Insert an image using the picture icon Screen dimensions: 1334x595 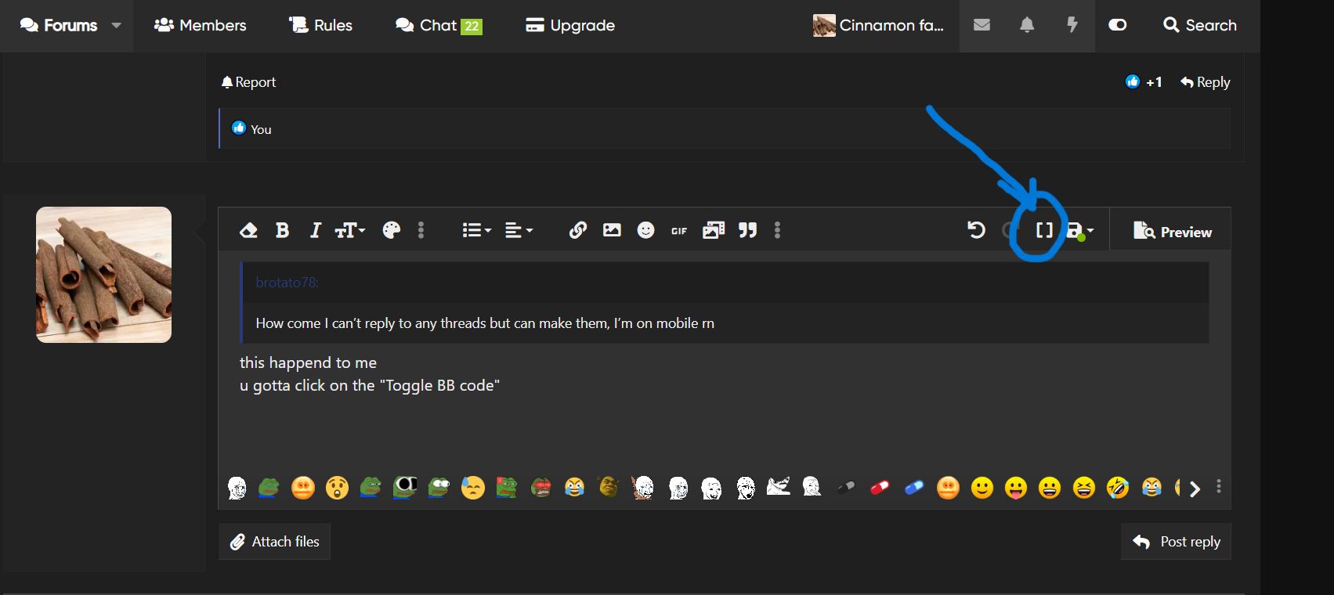point(612,230)
